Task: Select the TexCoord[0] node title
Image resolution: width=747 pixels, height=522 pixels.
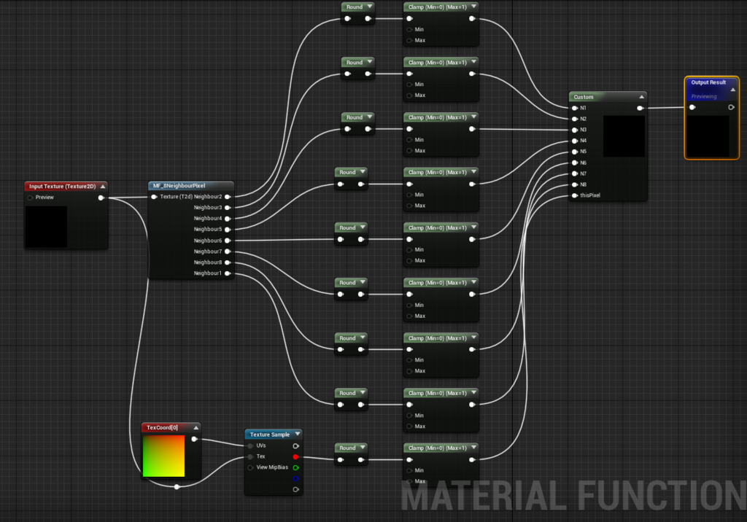Action: click(x=162, y=428)
